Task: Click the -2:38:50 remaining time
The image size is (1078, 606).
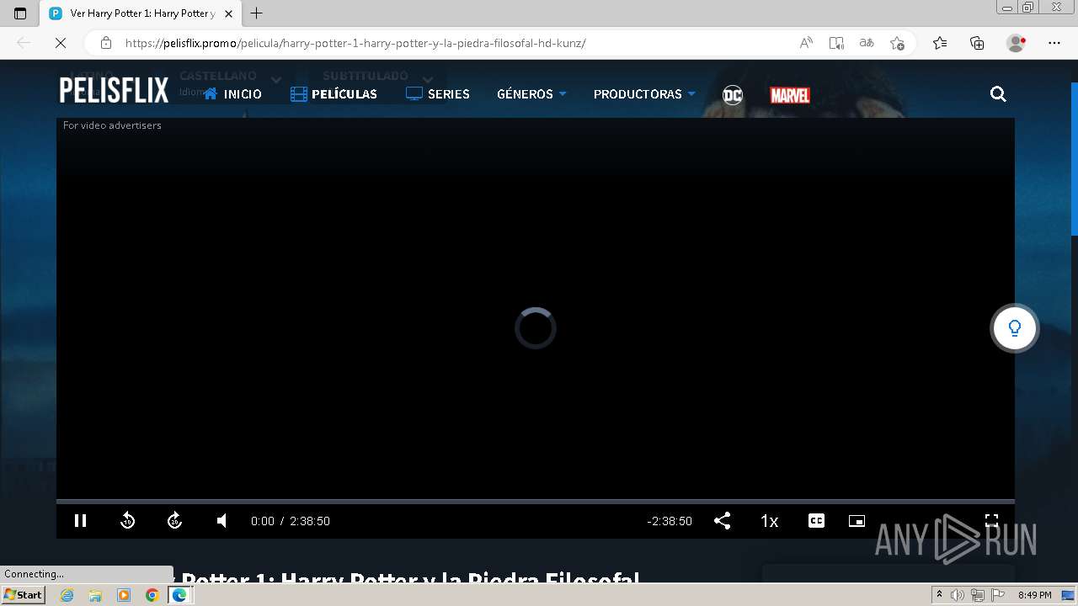Action: [670, 521]
